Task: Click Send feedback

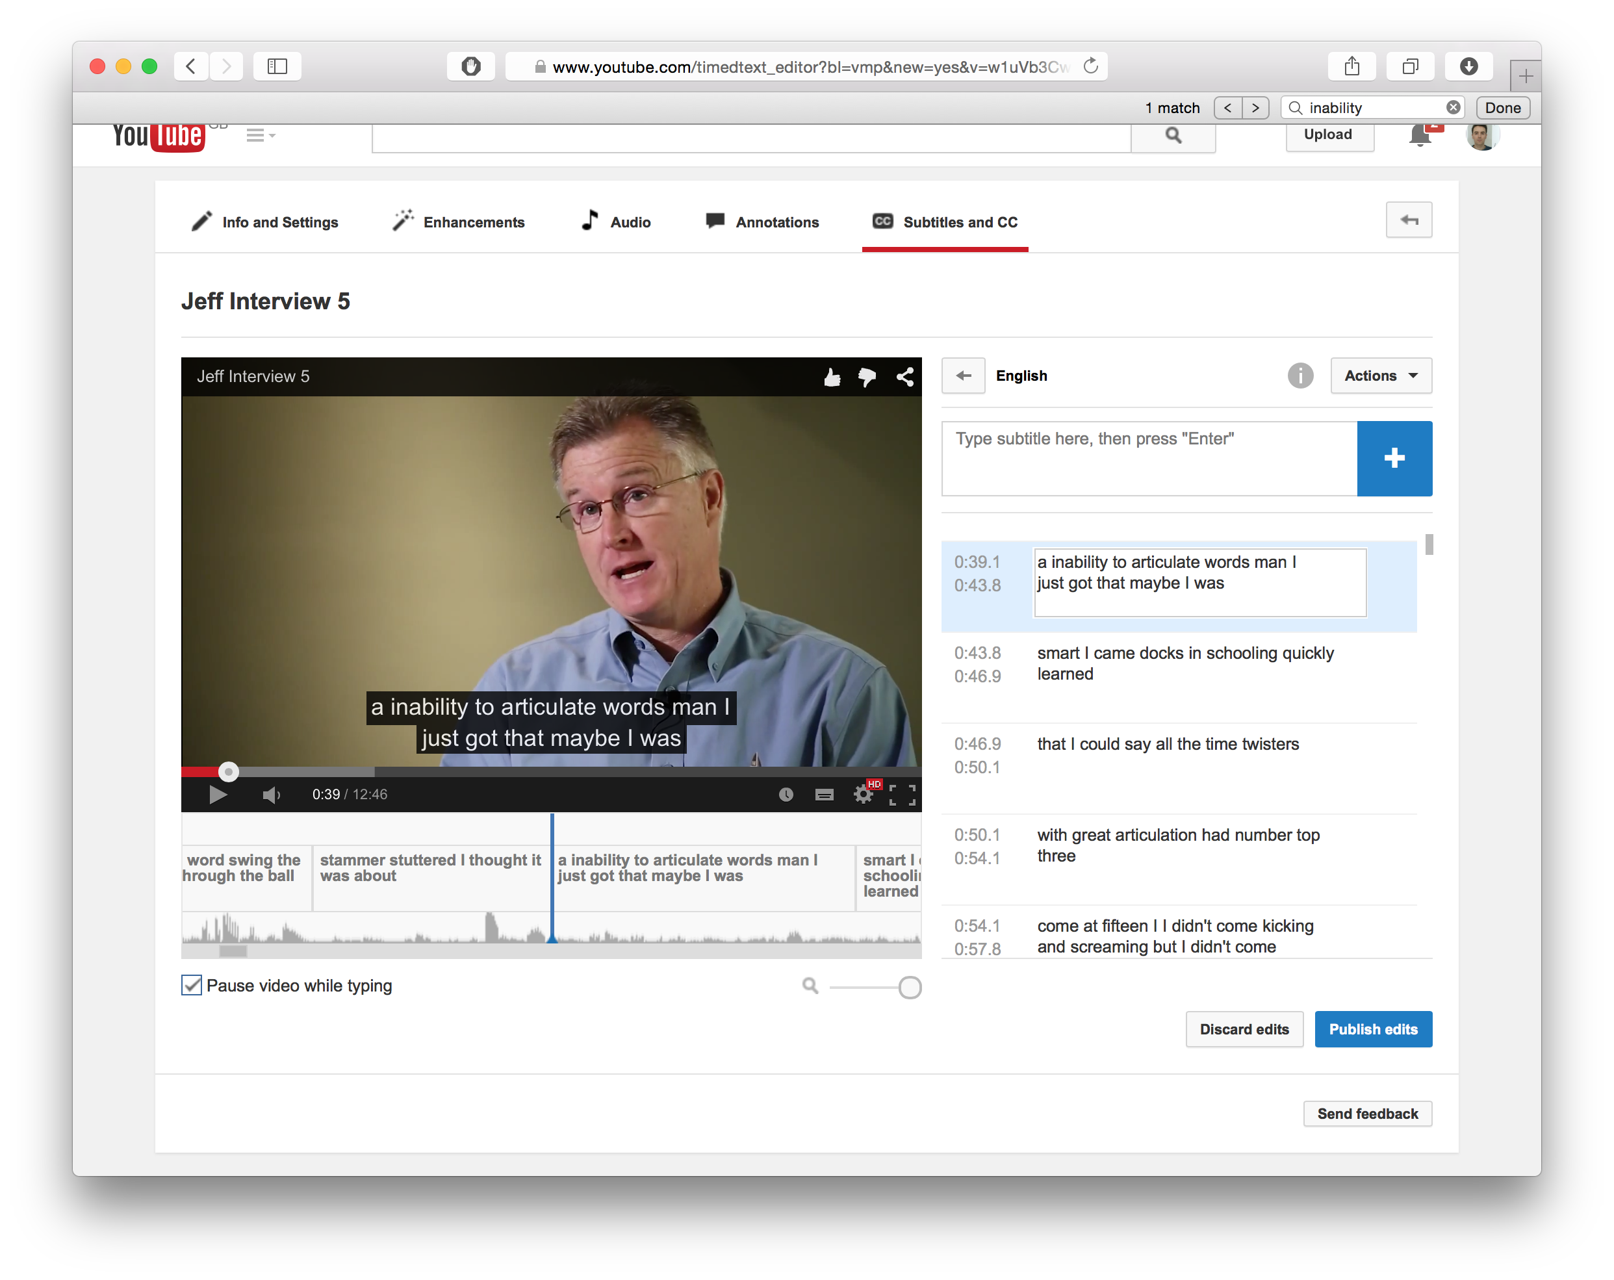Action: click(x=1367, y=1113)
